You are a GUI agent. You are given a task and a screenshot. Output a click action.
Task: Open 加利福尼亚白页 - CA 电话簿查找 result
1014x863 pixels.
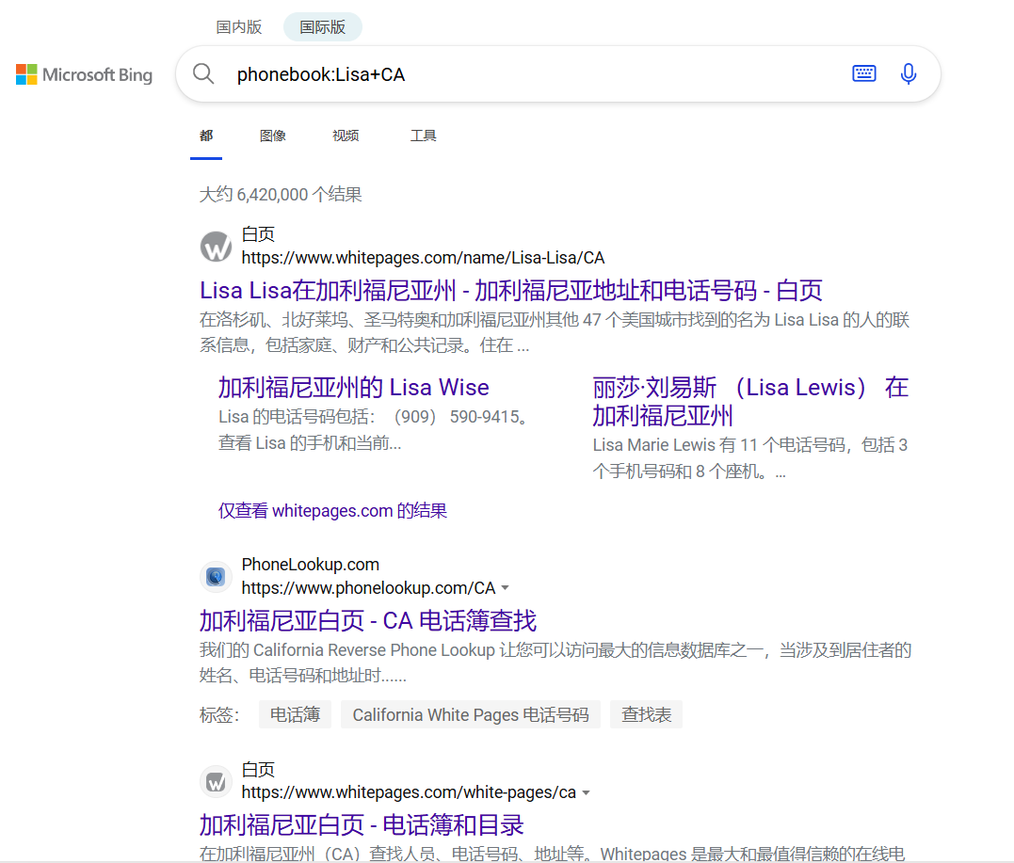pyautogui.click(x=368, y=620)
